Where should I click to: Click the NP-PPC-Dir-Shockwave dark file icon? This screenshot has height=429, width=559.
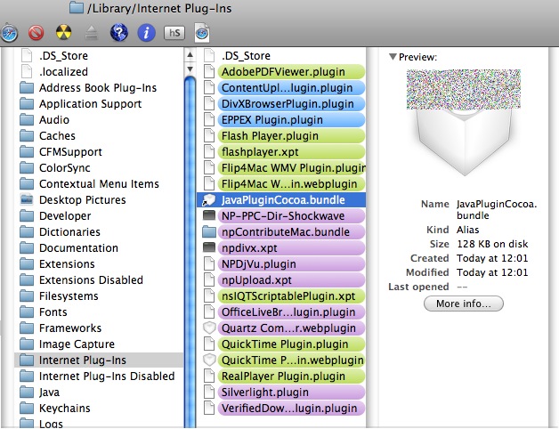point(209,215)
